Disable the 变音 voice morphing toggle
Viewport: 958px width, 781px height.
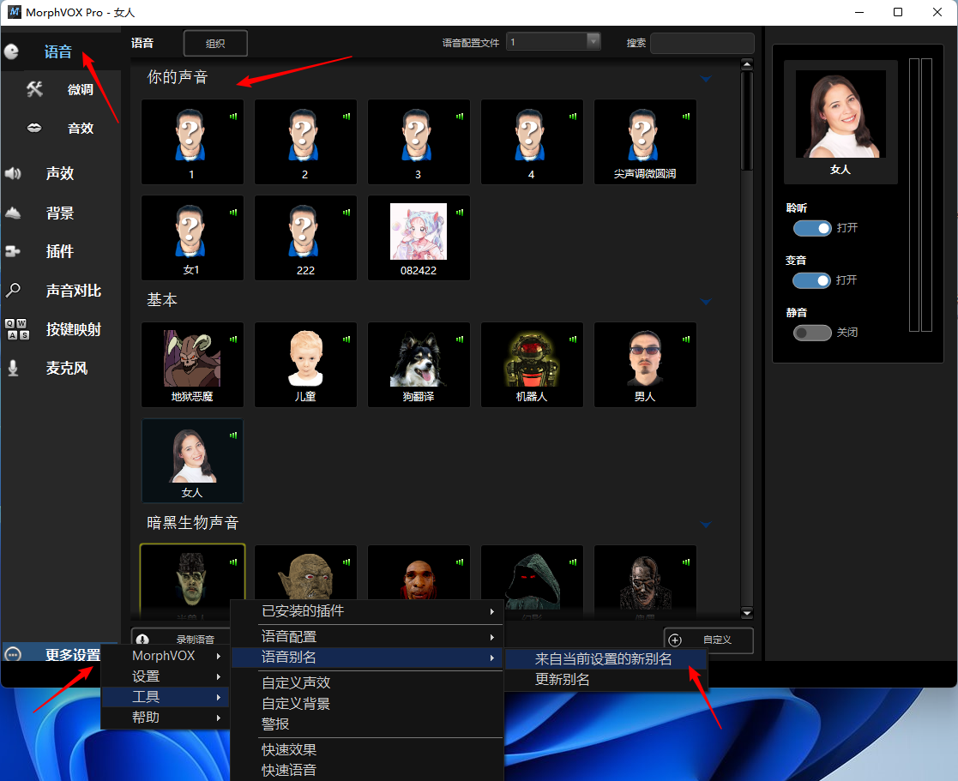811,280
